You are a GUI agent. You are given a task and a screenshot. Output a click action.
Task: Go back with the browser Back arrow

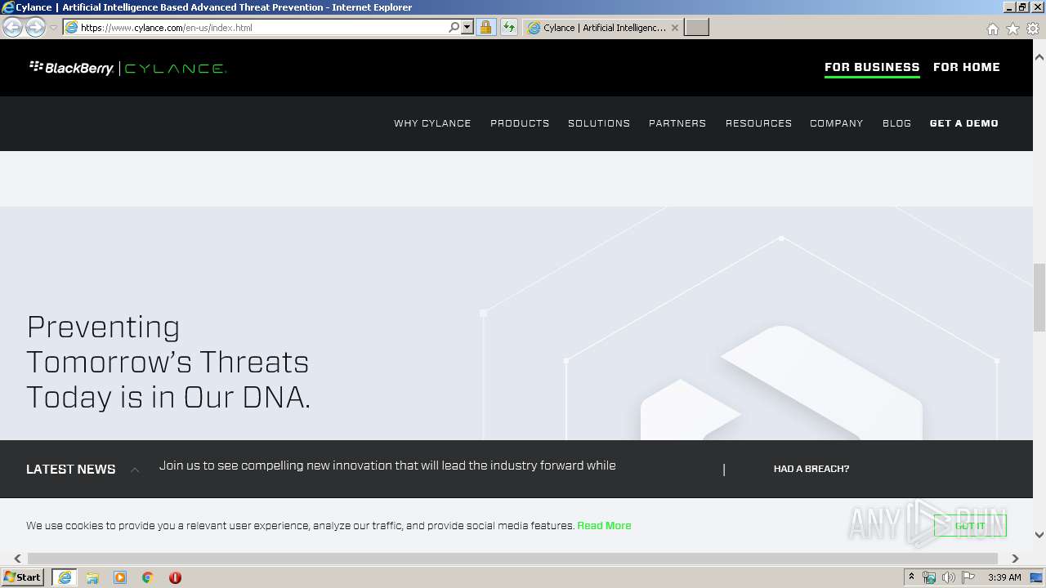coord(12,27)
